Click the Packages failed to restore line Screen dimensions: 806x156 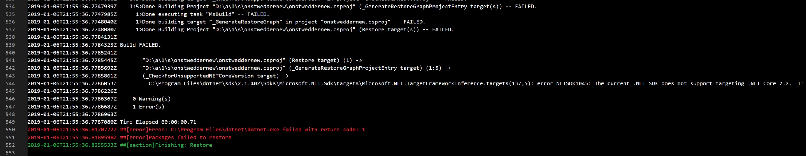click(x=129, y=137)
